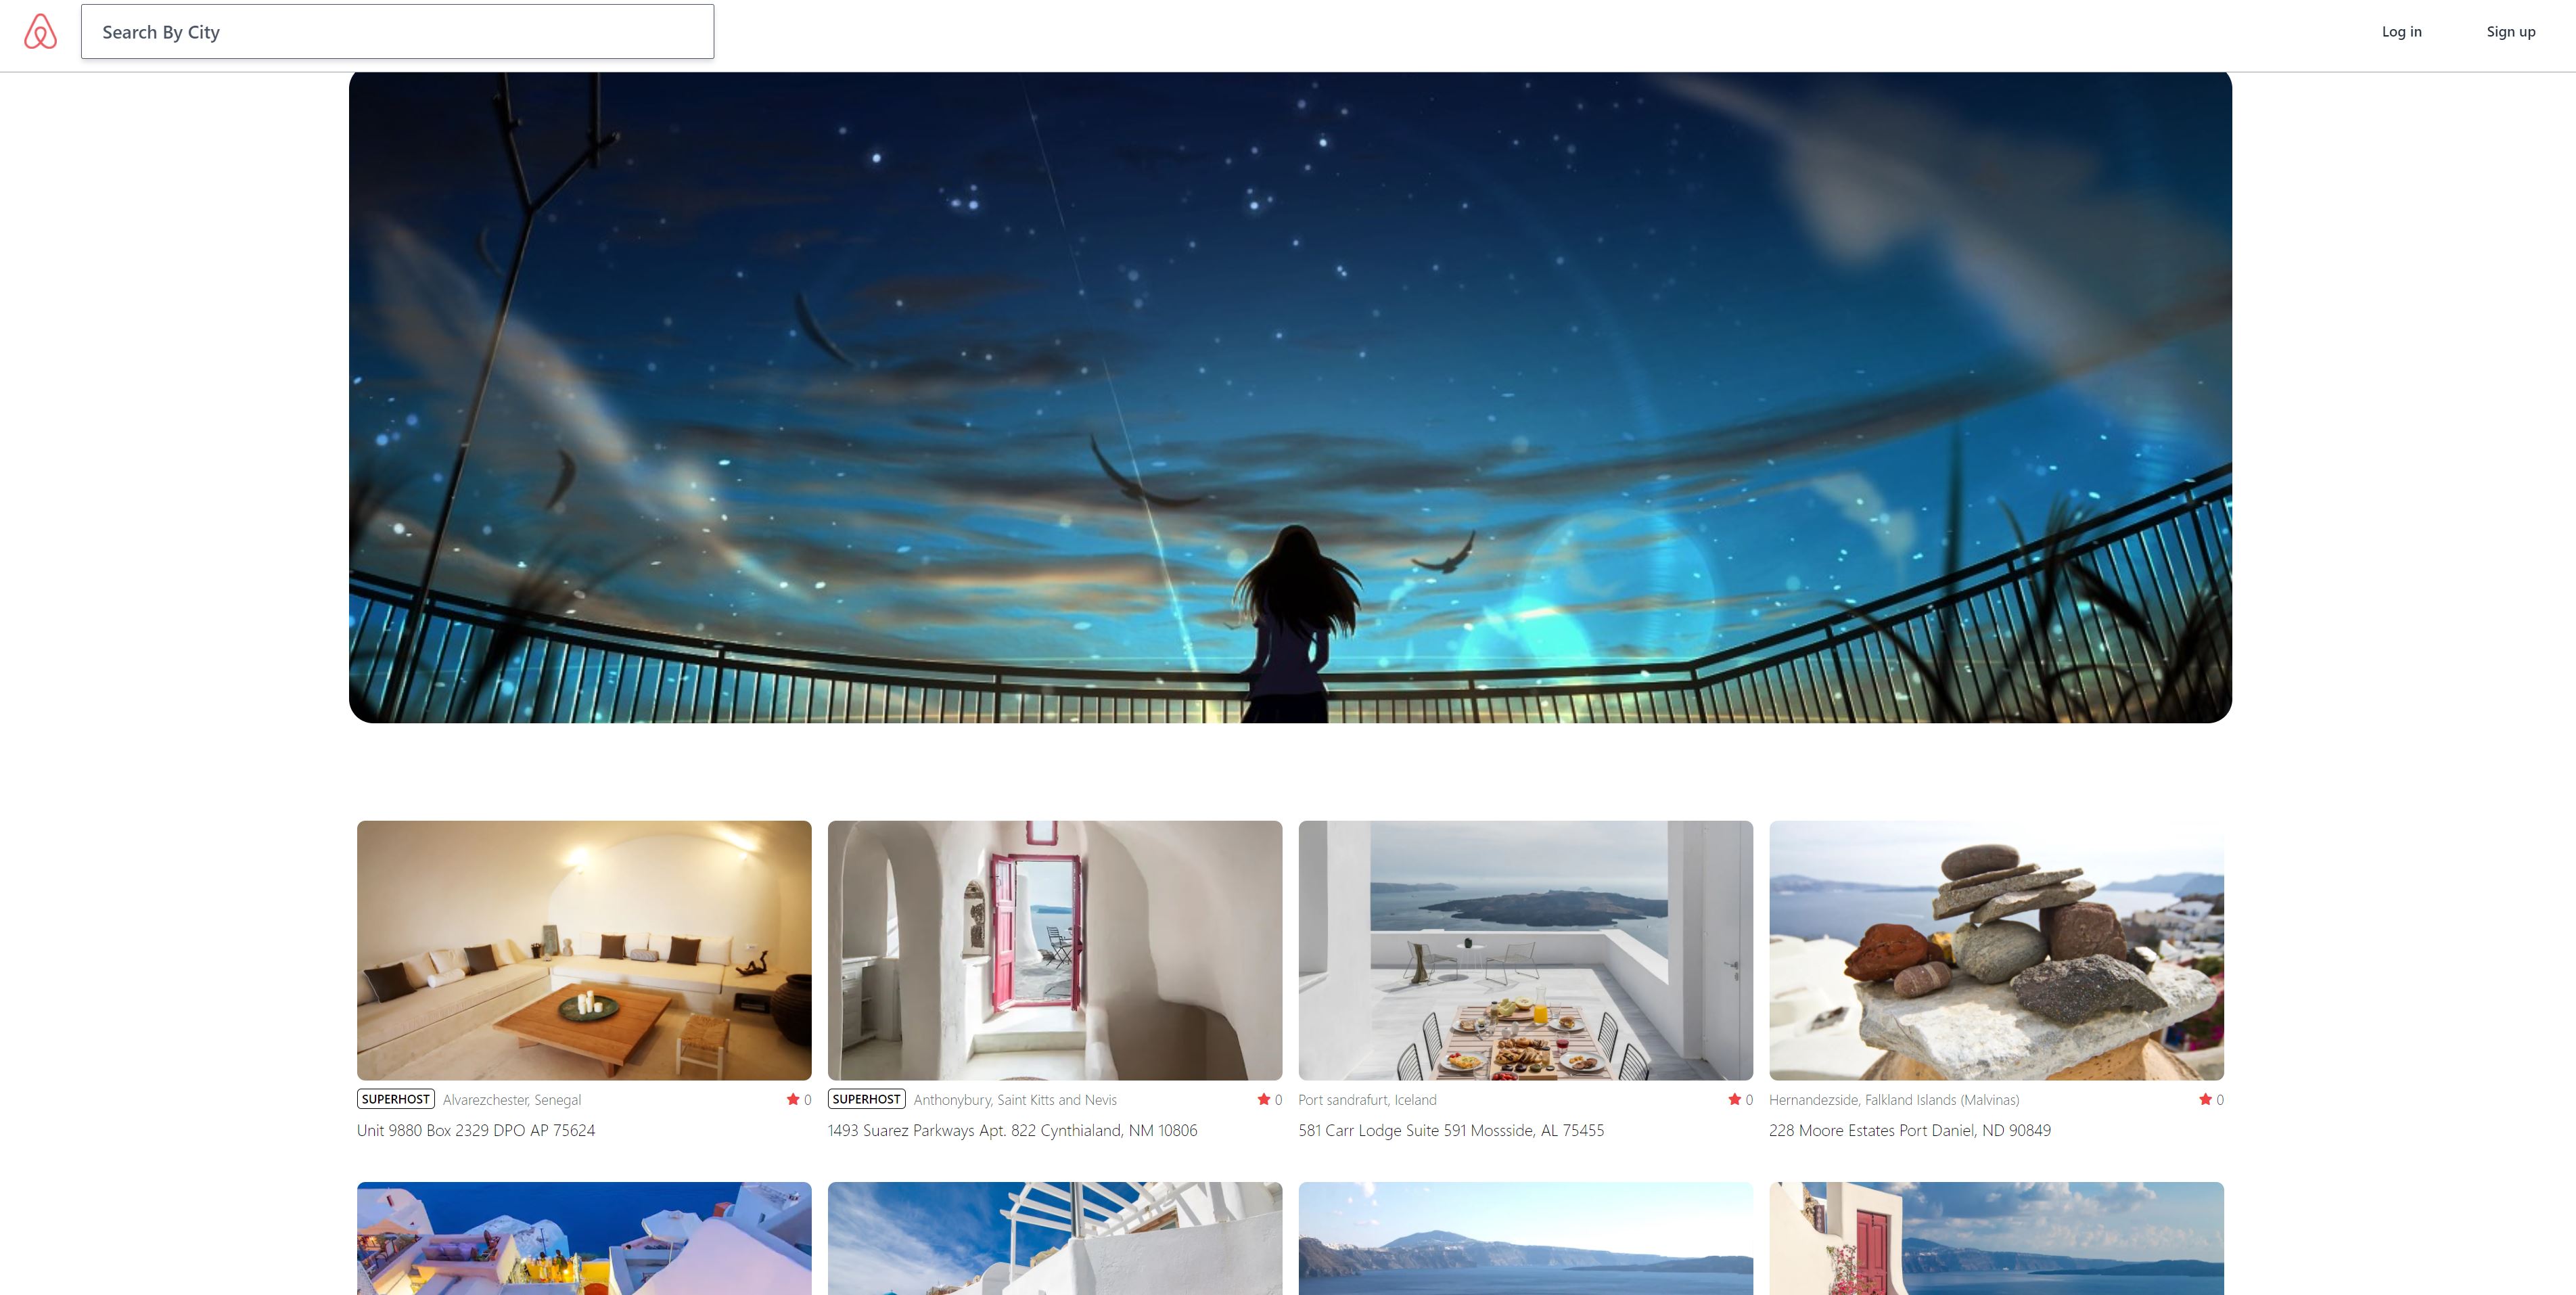Open the Sign up link
2576x1295 pixels.
pos(2510,32)
